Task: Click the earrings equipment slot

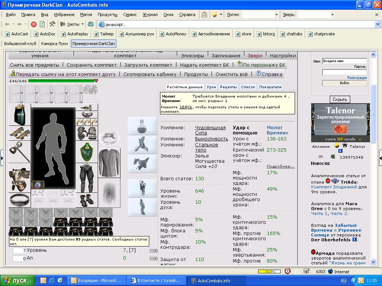Action: 87,107
